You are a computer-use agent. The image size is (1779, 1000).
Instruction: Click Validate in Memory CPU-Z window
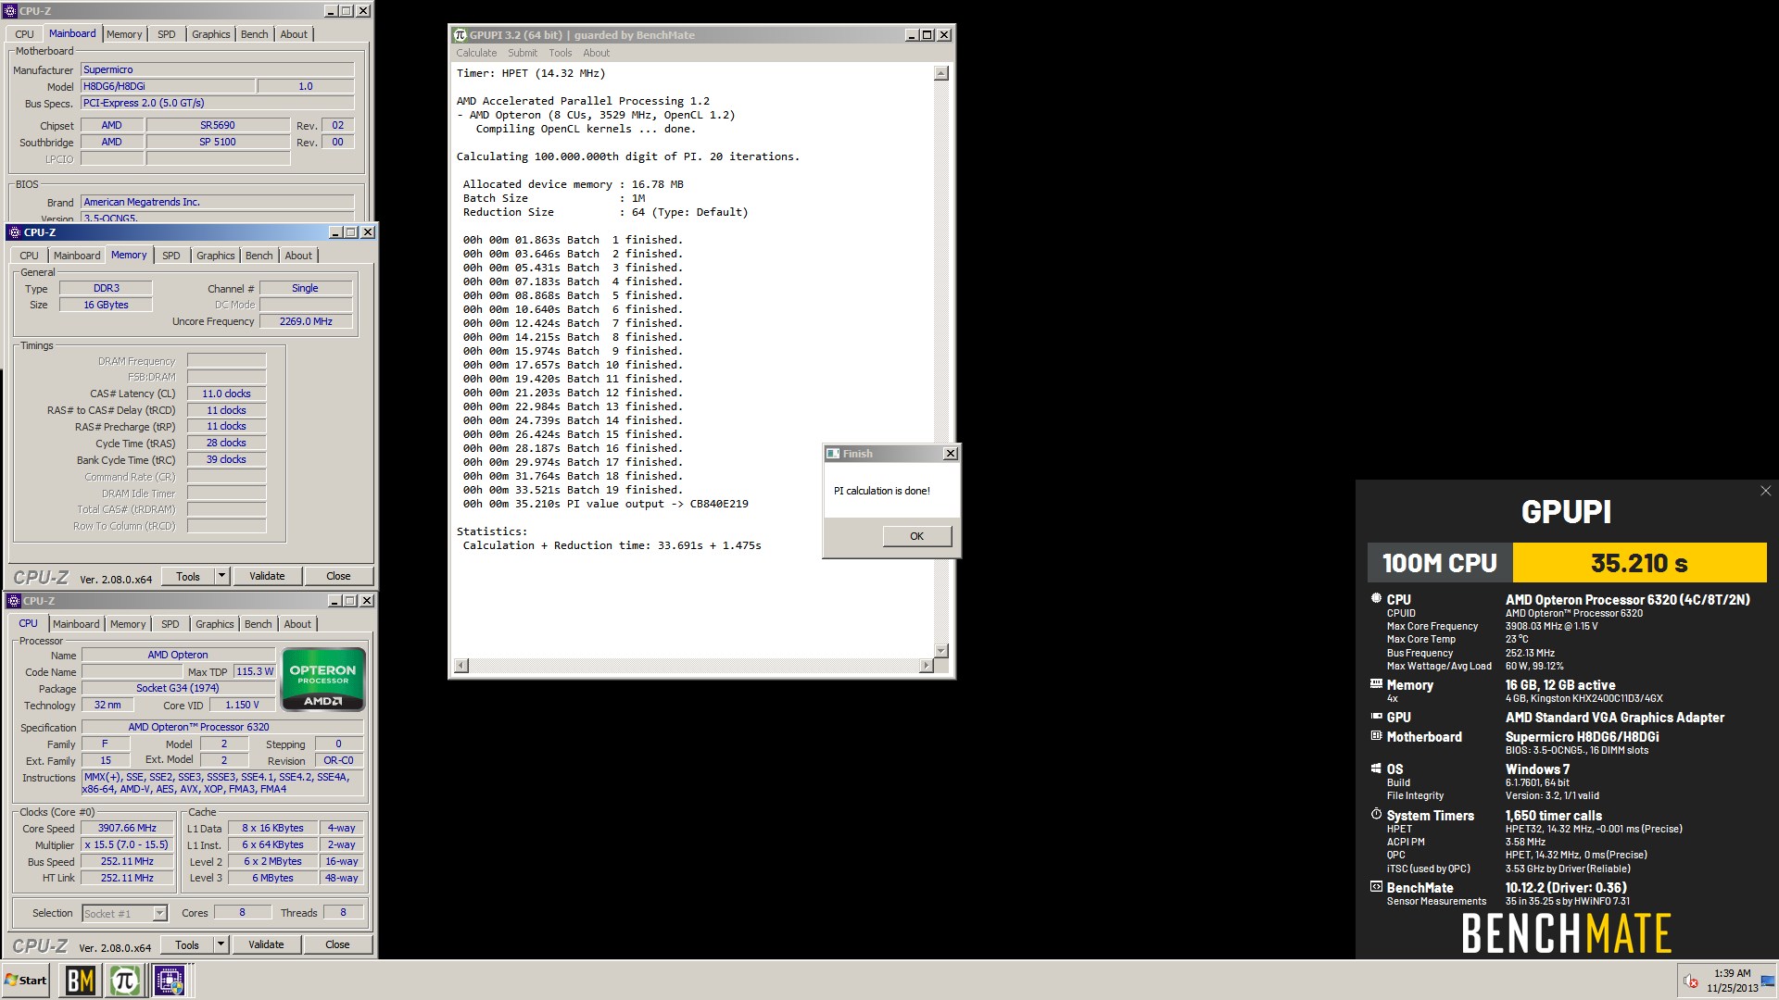point(267,576)
